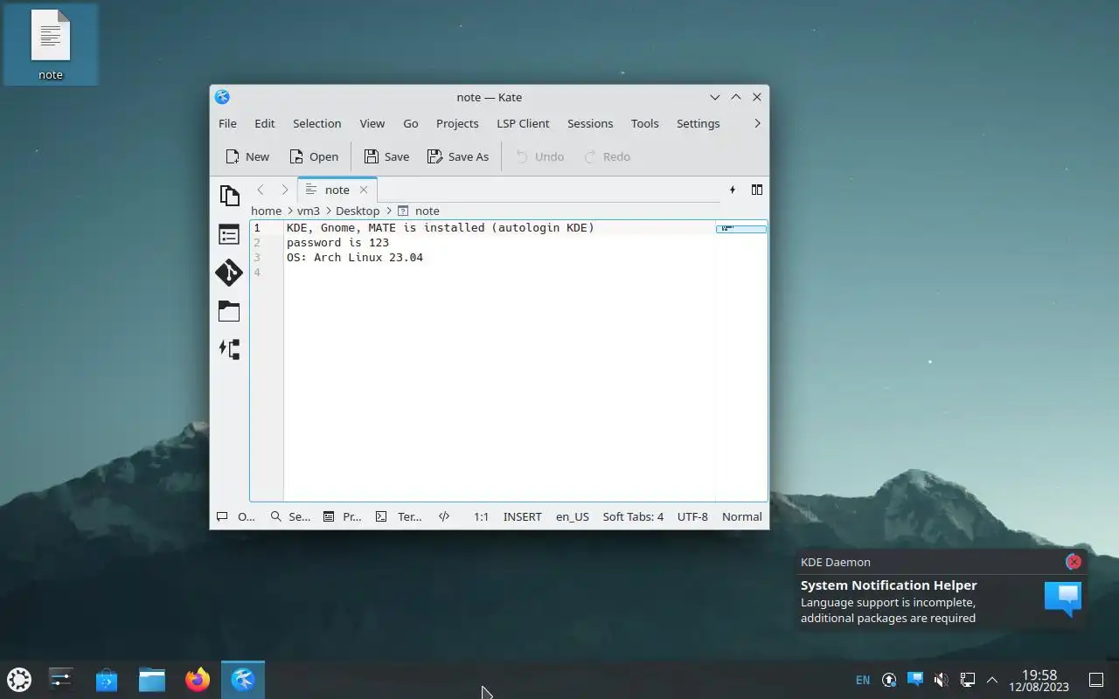Expand hidden menus with the chevron arrow
The width and height of the screenshot is (1119, 699).
coord(757,123)
